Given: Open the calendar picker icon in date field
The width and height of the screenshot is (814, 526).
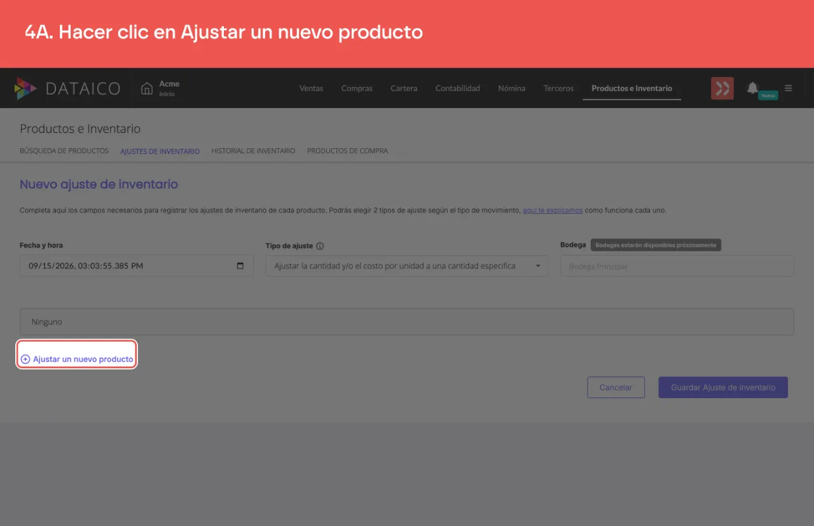Looking at the screenshot, I should pos(240,266).
